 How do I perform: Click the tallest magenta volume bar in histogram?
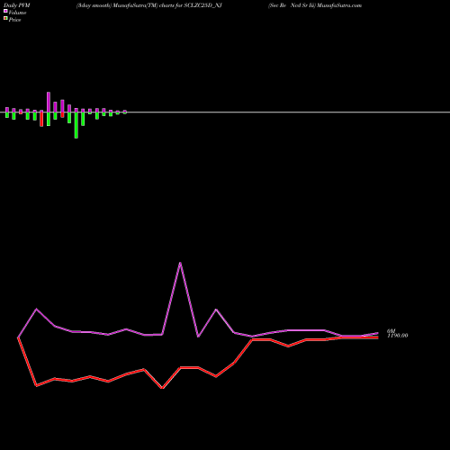pyautogui.click(x=49, y=102)
